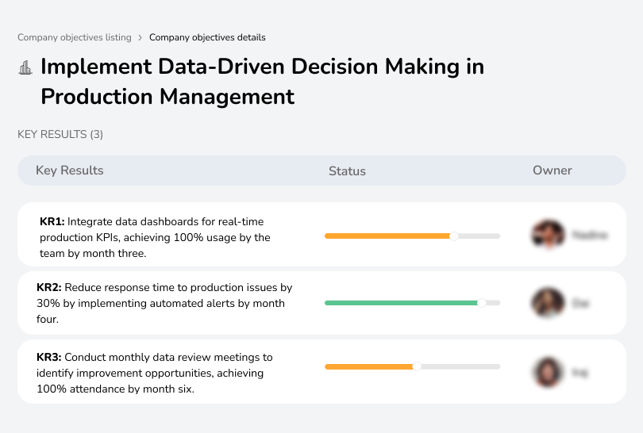Click the breadcrumb chevron separator

[141, 38]
